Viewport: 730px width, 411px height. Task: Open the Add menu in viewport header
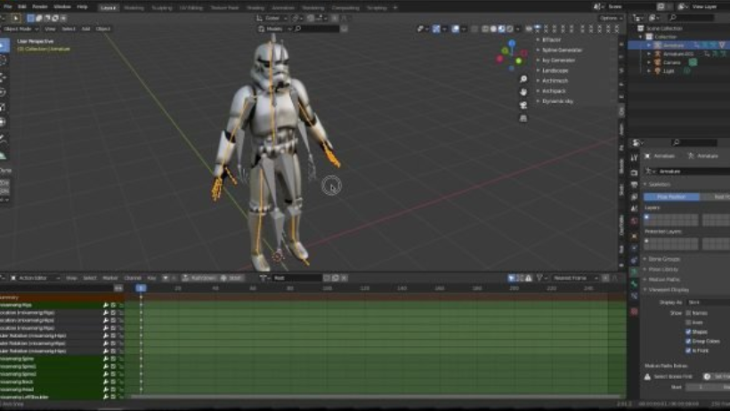click(x=85, y=28)
